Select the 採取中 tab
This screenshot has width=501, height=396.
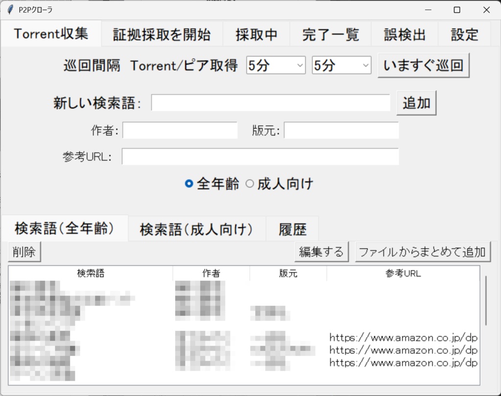pyautogui.click(x=256, y=34)
